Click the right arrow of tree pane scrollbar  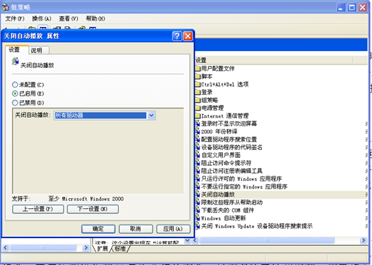click(86, 248)
